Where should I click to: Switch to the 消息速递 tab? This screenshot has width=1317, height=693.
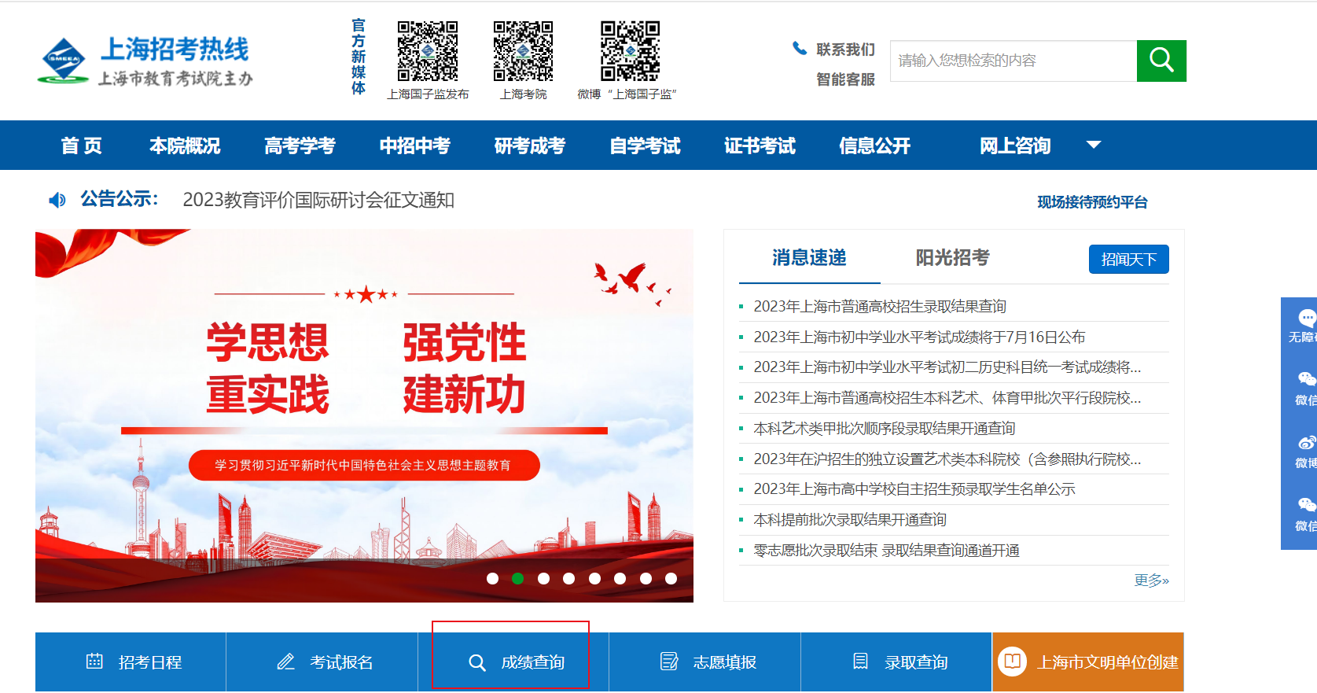[x=809, y=258]
